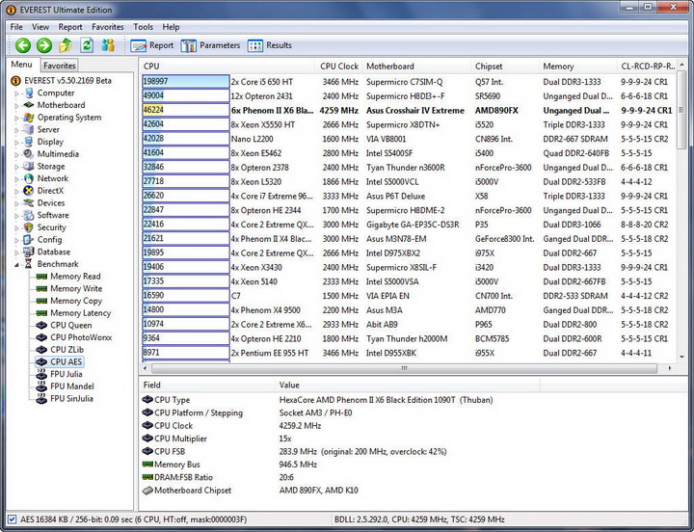This screenshot has width=694, height=532.
Task: Select the DirectX icon in the tree
Action: point(29,191)
